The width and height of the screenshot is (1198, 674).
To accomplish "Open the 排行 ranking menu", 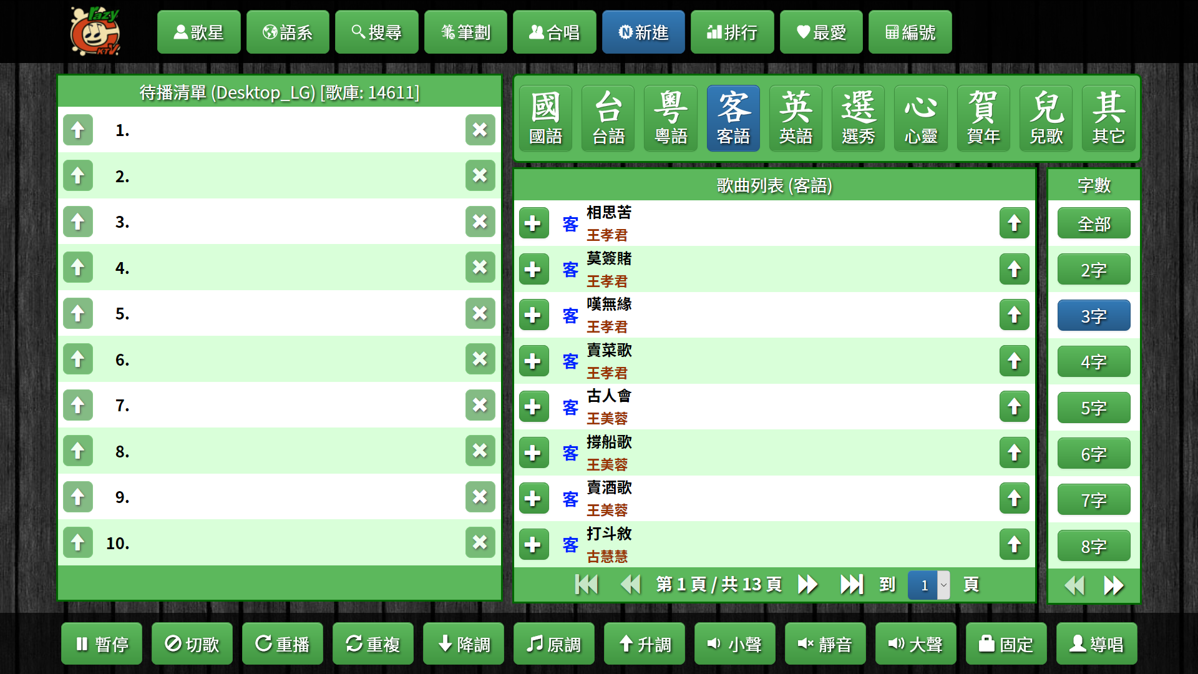I will coord(732,32).
